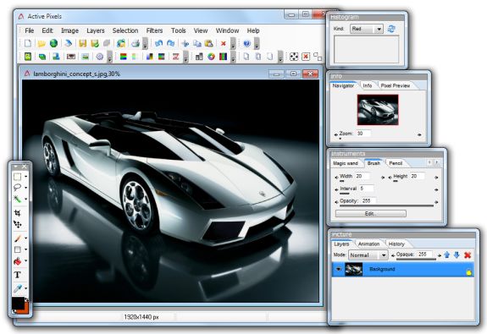This screenshot has height=334, width=487.
Task: Click the paste clipboard icon
Action: pos(209,43)
